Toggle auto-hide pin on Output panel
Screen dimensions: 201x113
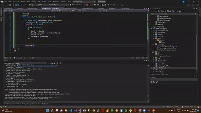point(146,61)
